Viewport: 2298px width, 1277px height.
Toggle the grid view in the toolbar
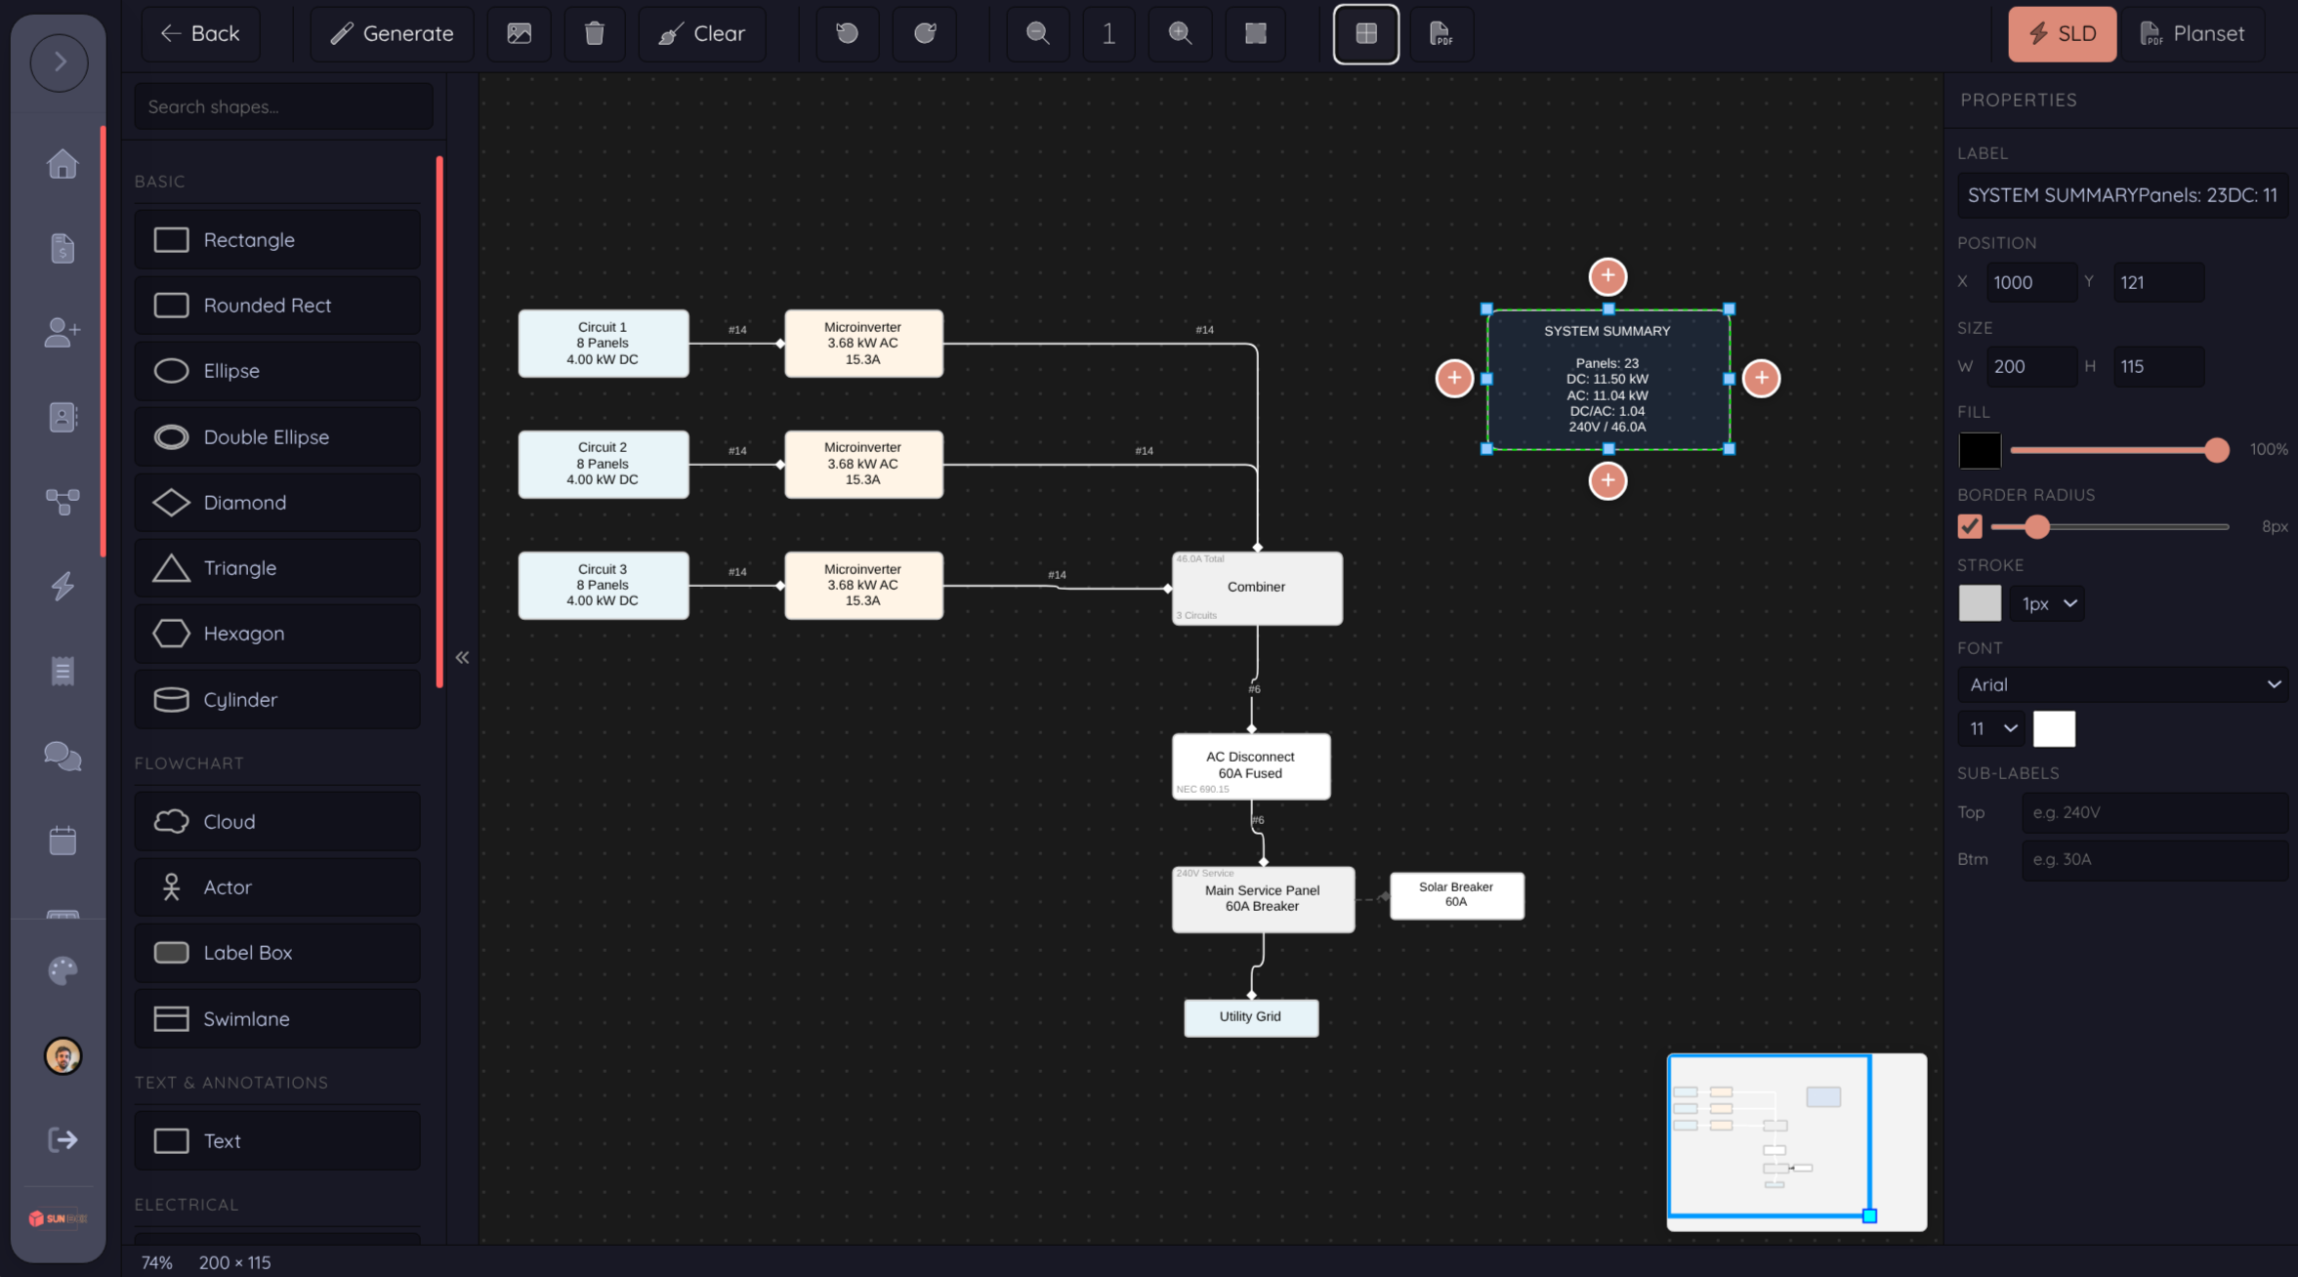click(x=1364, y=33)
